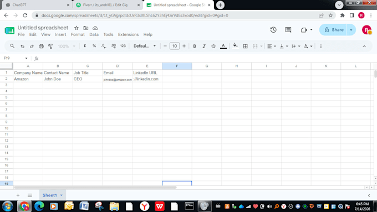Click the font size input field

coord(174,46)
